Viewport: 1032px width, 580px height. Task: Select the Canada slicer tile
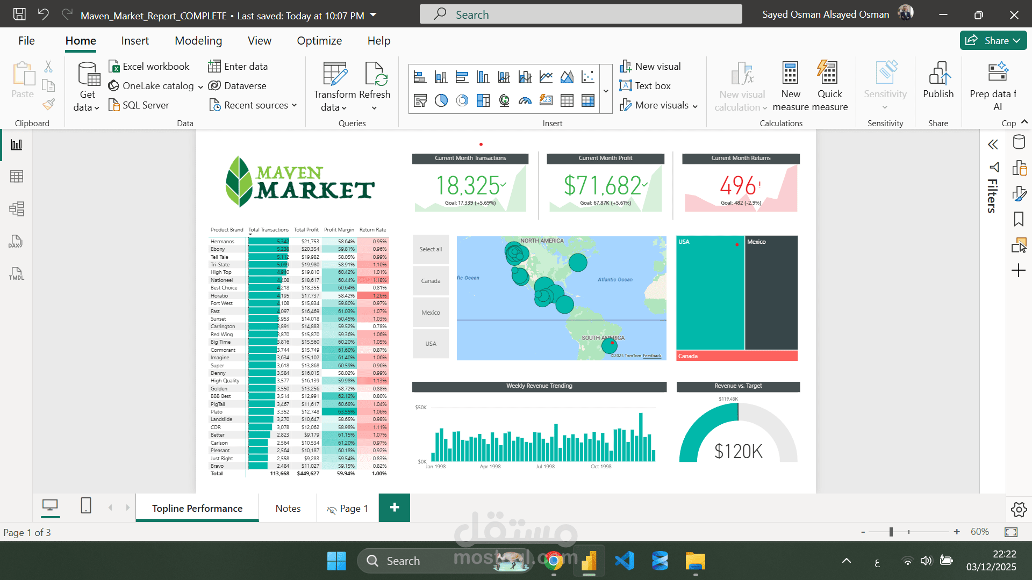pos(431,281)
